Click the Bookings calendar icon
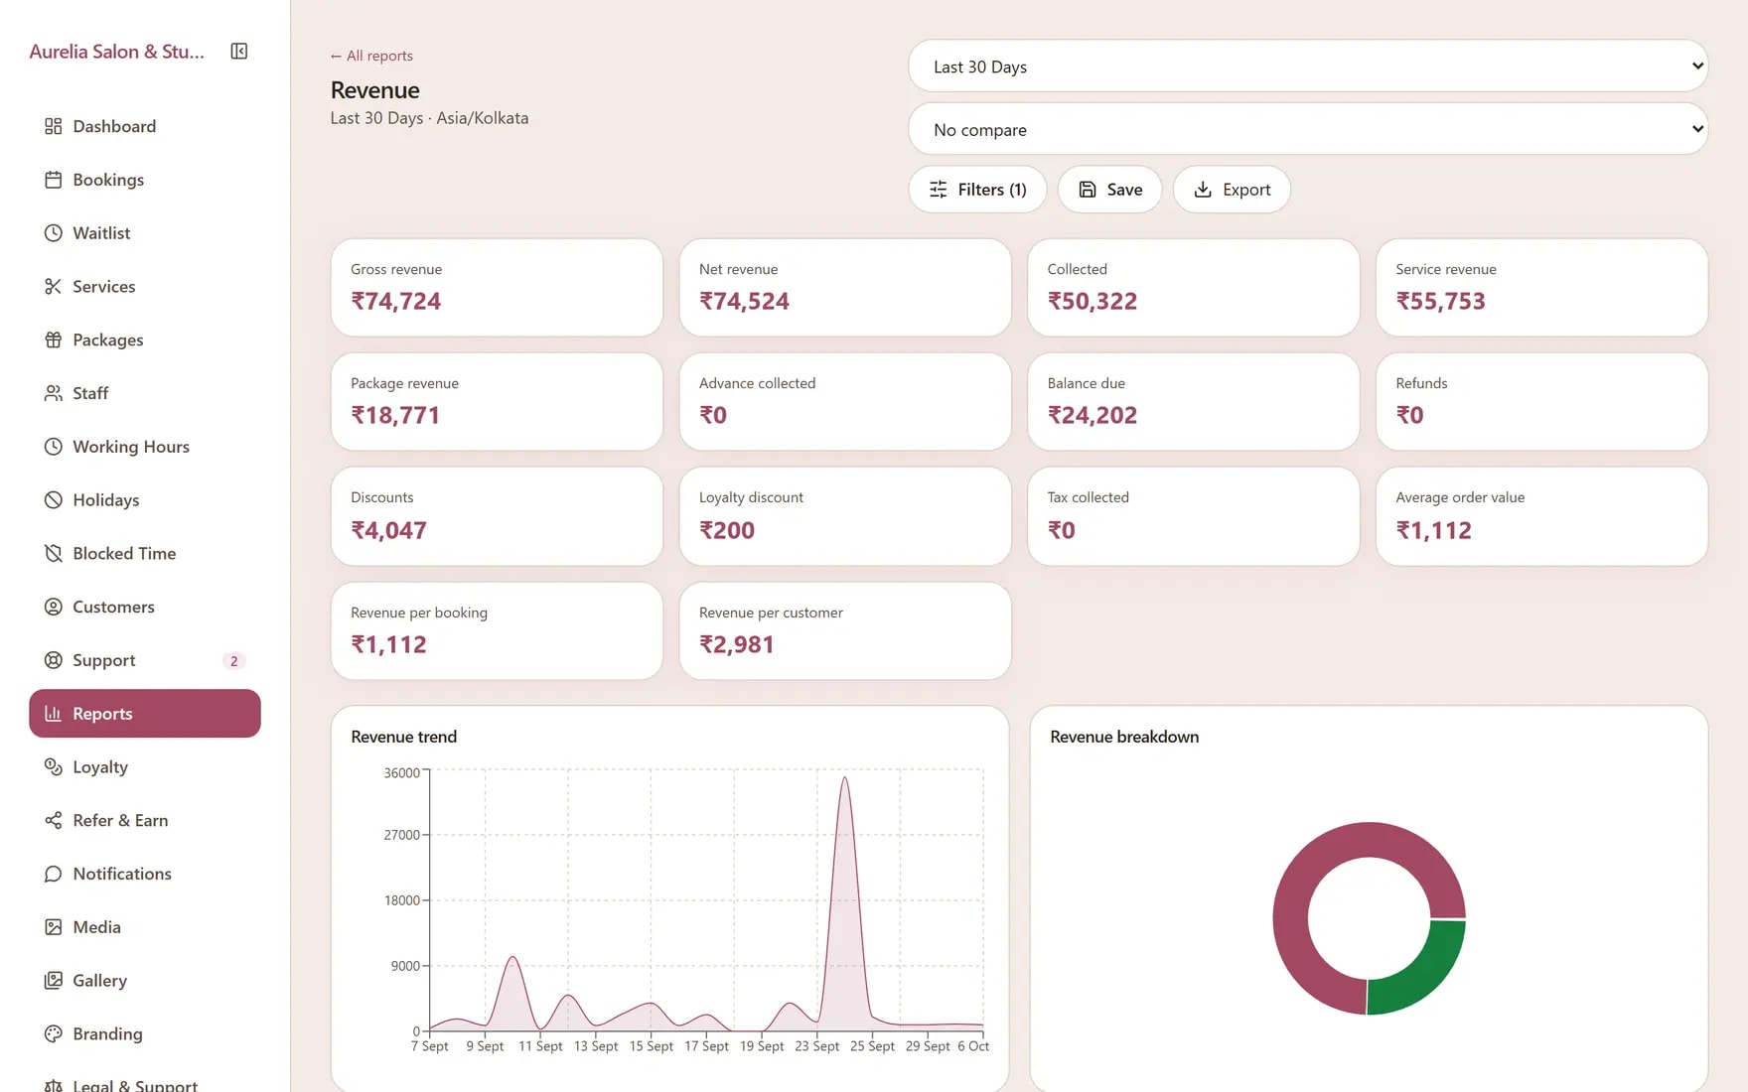The image size is (1748, 1092). (53, 180)
